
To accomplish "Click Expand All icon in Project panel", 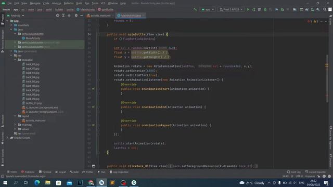I will (x=63, y=16).
